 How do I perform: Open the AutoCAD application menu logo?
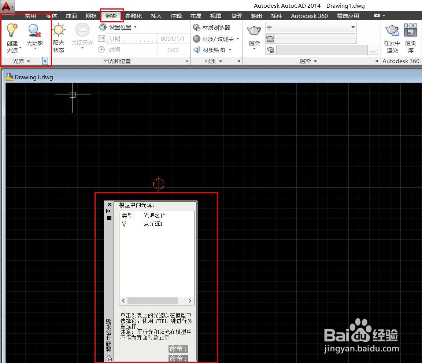click(x=7, y=7)
